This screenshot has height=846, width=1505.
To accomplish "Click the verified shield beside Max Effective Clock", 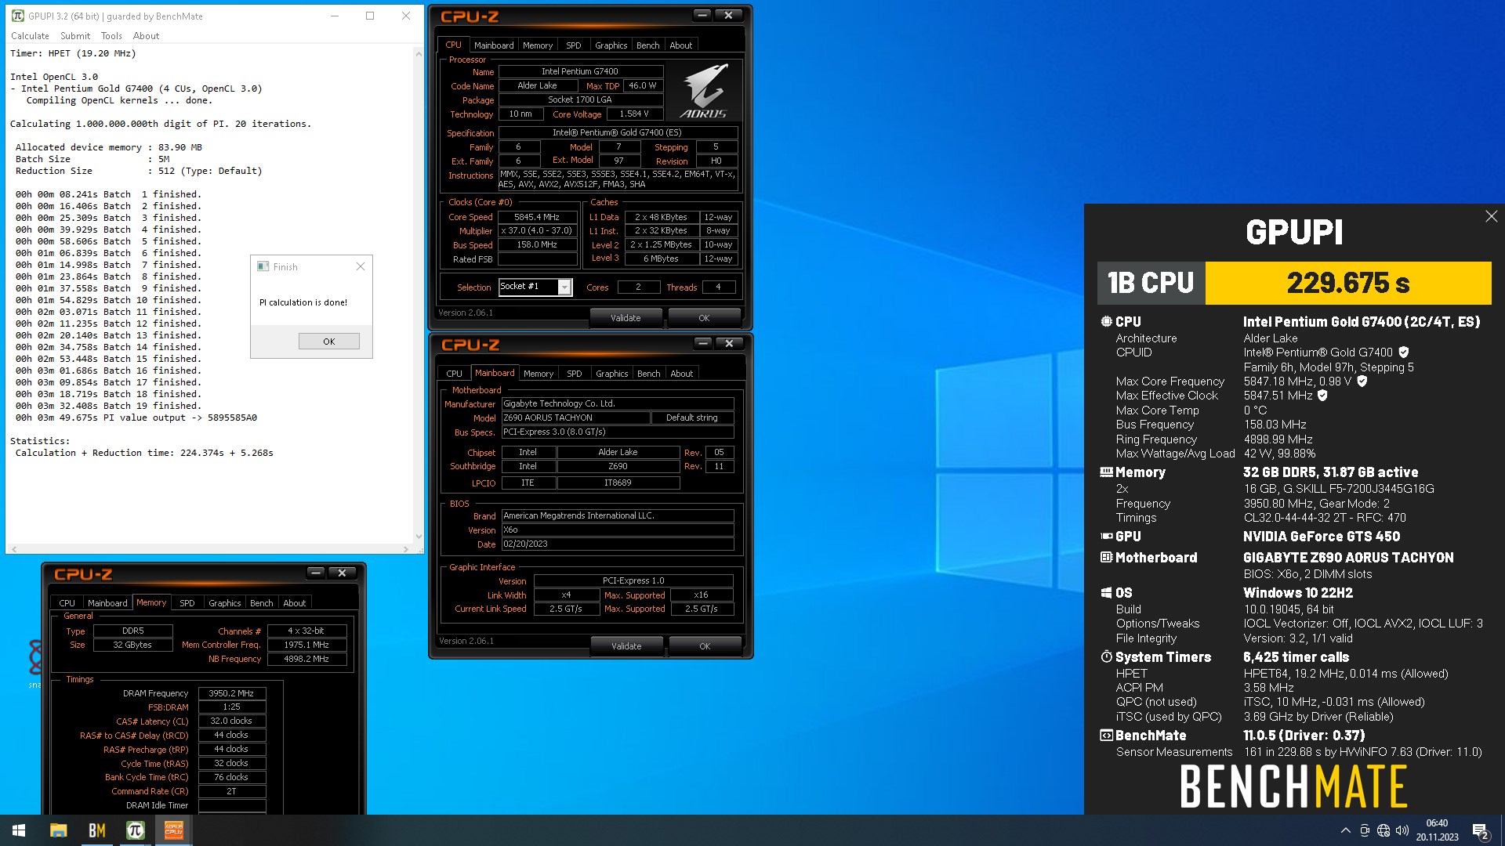I will tap(1322, 396).
